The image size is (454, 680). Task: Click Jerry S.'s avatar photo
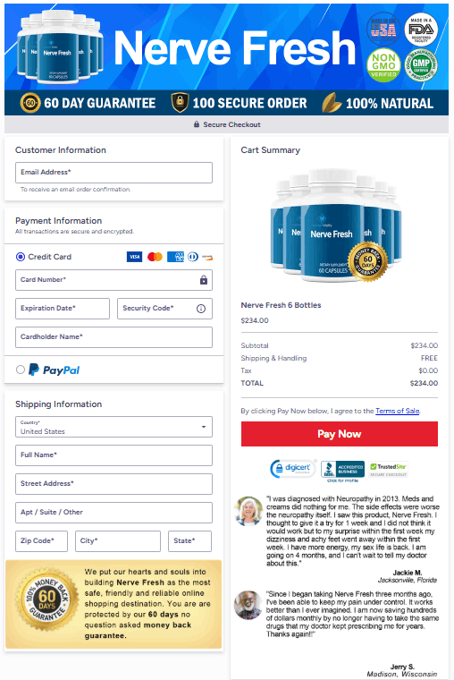tap(248, 605)
